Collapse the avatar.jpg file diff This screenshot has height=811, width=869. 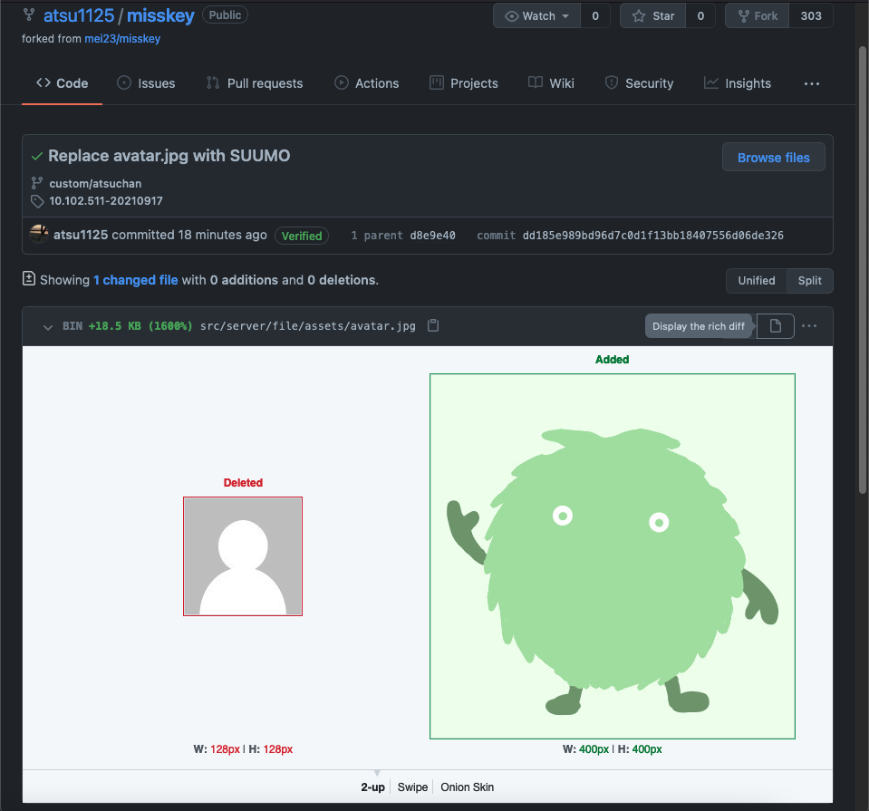(48, 326)
